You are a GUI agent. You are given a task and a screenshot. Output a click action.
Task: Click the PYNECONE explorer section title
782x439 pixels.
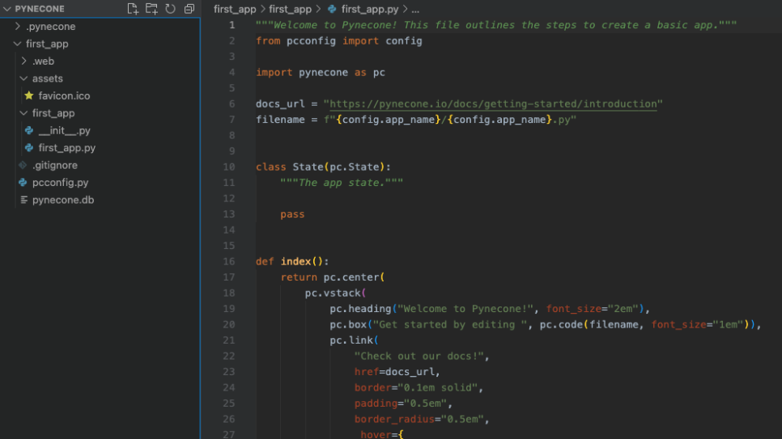[x=40, y=9]
